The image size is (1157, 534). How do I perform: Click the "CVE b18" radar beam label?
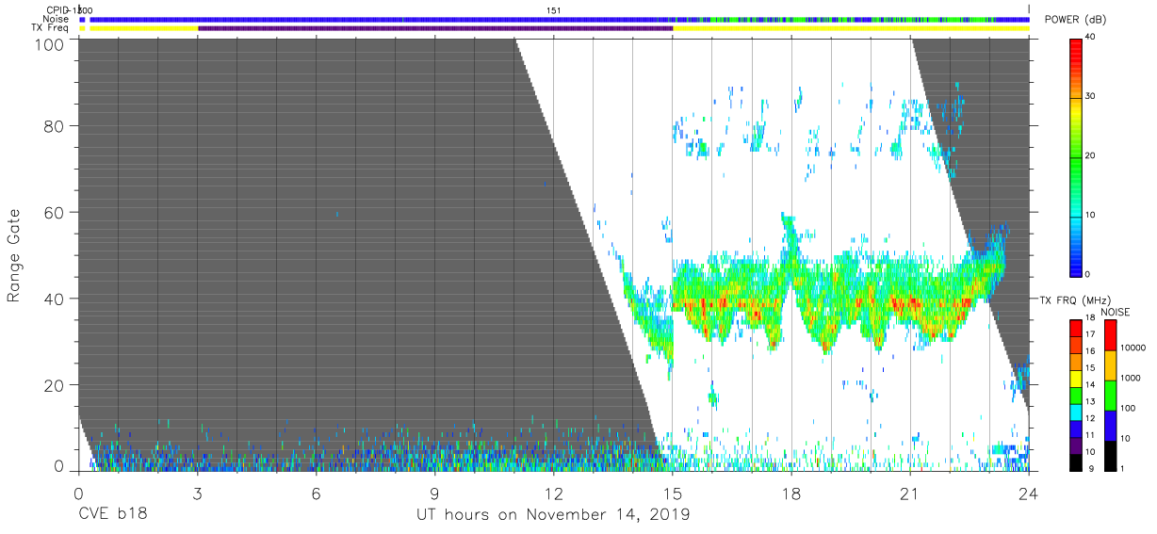(x=112, y=515)
